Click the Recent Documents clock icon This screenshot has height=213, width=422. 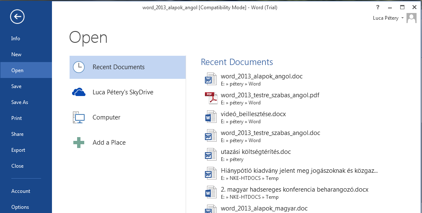(79, 67)
